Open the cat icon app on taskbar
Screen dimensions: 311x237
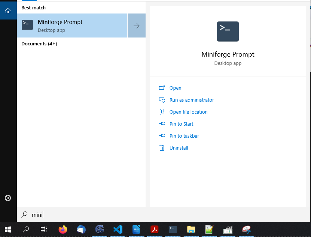pyautogui.click(x=228, y=229)
